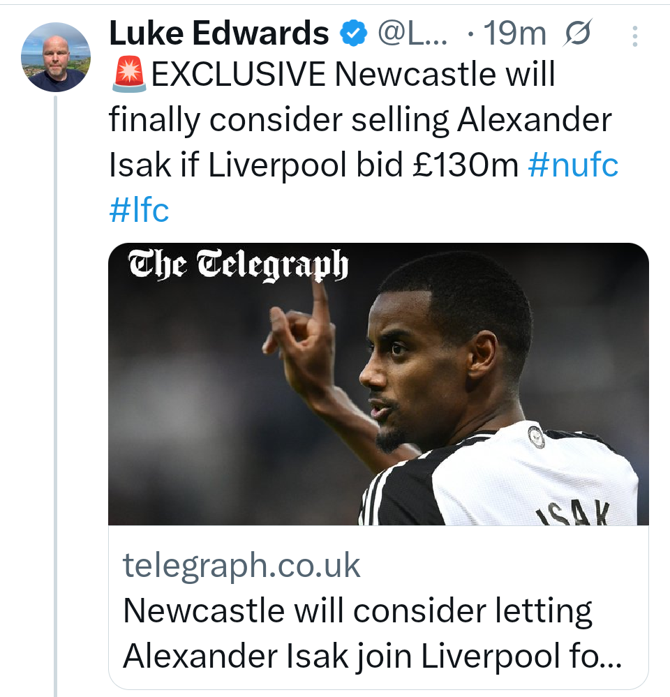The height and width of the screenshot is (697, 670).
Task: Click the Grok slashed-circle icon
Action: 576,33
